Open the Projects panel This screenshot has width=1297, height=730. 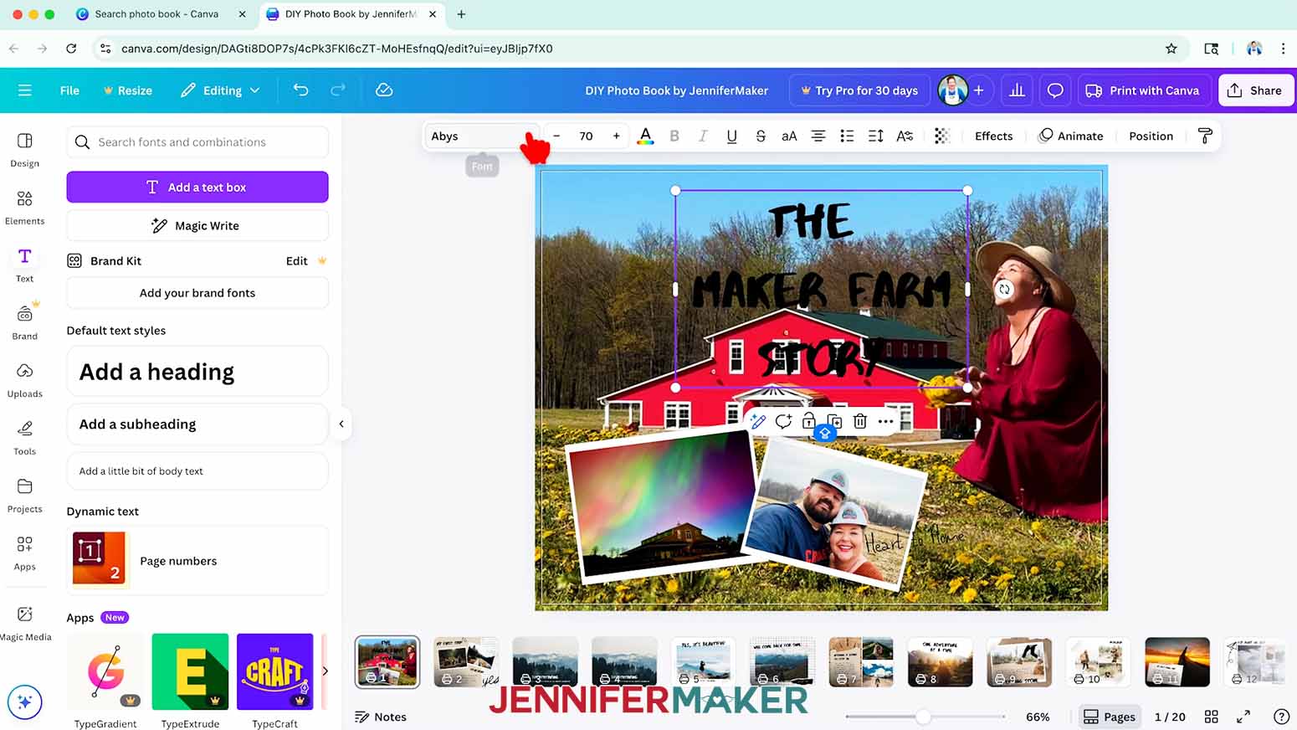coord(25,496)
